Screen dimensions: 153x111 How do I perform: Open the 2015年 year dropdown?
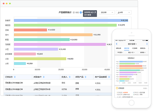[107, 12]
